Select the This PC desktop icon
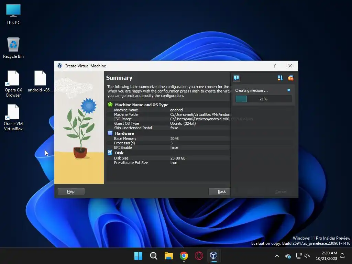This screenshot has width=352, height=264. (13, 14)
